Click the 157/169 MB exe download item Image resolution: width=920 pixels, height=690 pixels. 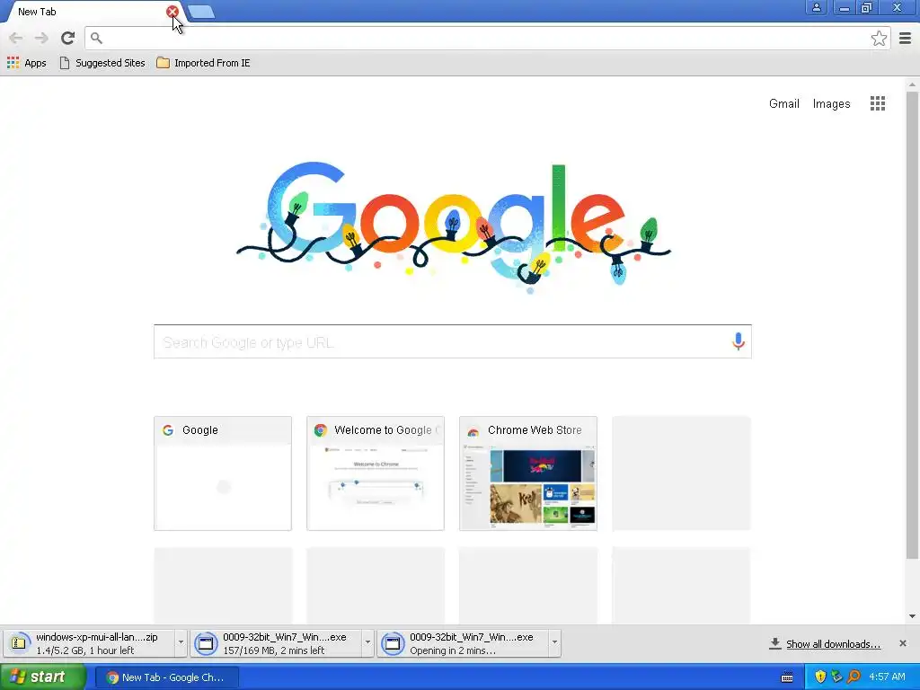click(x=276, y=643)
